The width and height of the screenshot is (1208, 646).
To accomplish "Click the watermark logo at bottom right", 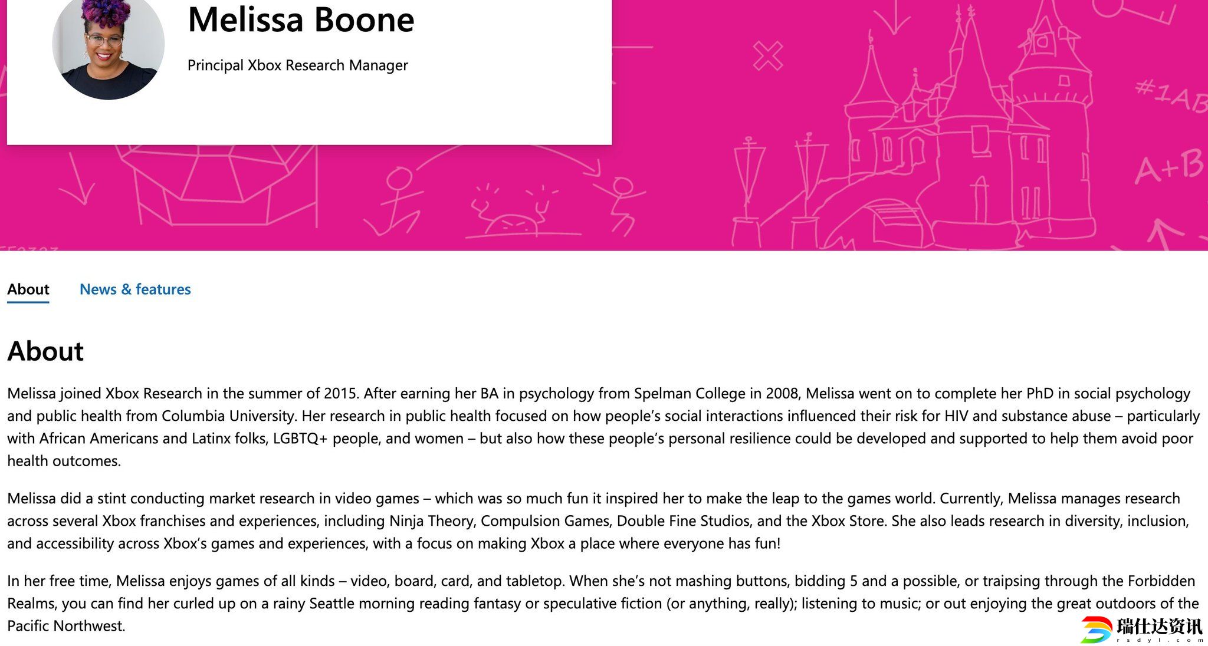I will pyautogui.click(x=1142, y=629).
